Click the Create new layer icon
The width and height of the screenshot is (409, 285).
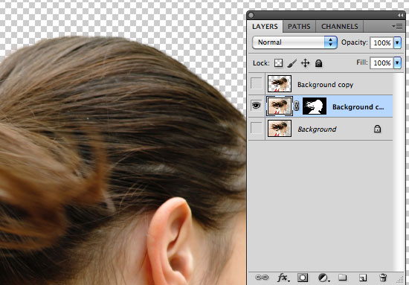[x=363, y=278]
